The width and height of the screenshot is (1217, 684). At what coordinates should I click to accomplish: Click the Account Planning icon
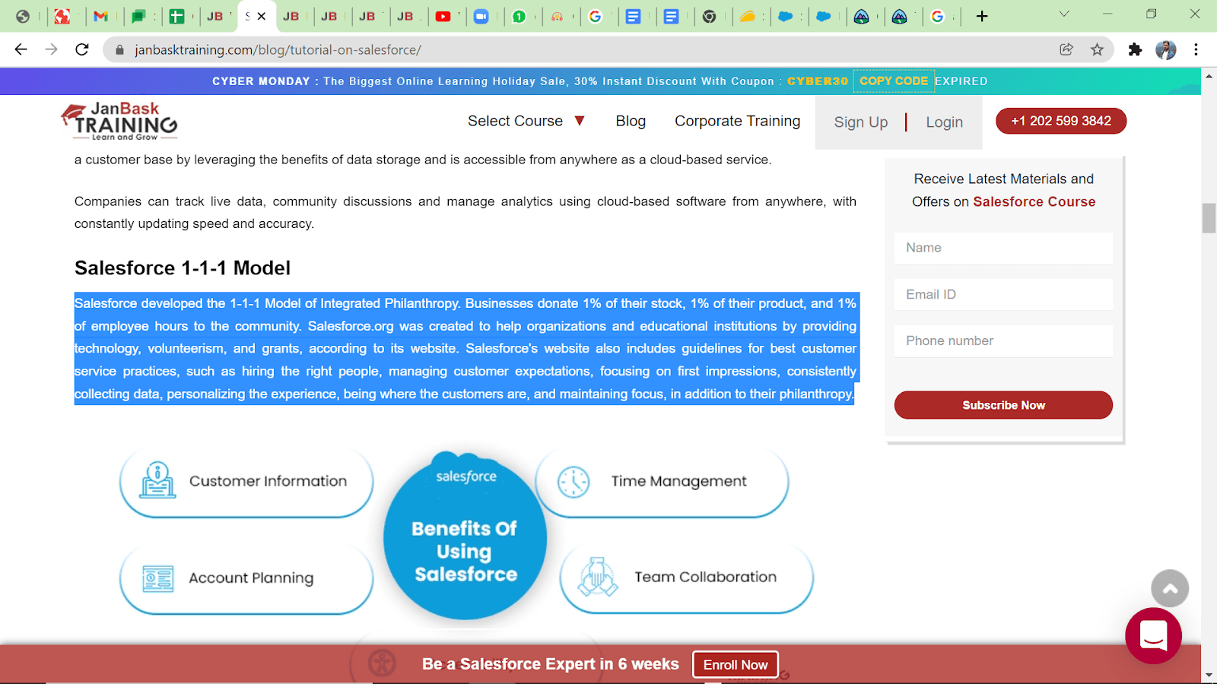pyautogui.click(x=158, y=578)
